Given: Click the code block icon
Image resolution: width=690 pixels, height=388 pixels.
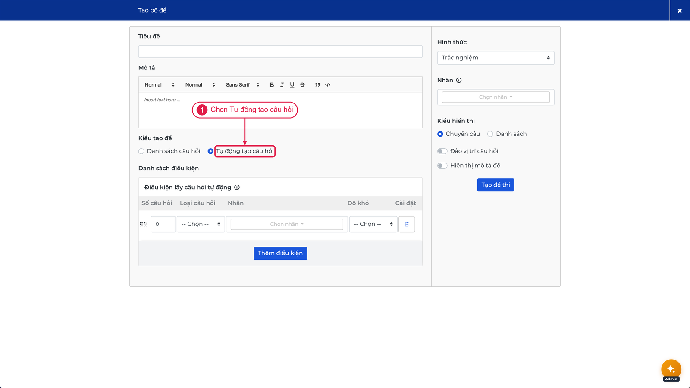Looking at the screenshot, I should coord(328,85).
